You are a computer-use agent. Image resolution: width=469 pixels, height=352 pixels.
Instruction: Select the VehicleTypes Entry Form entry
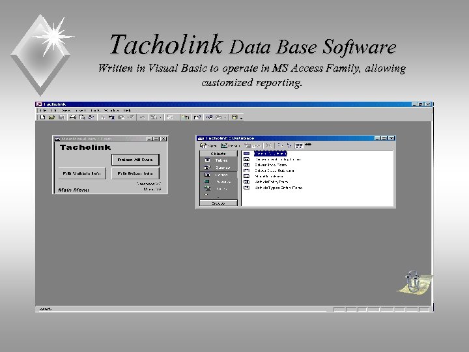pyautogui.click(x=279, y=188)
